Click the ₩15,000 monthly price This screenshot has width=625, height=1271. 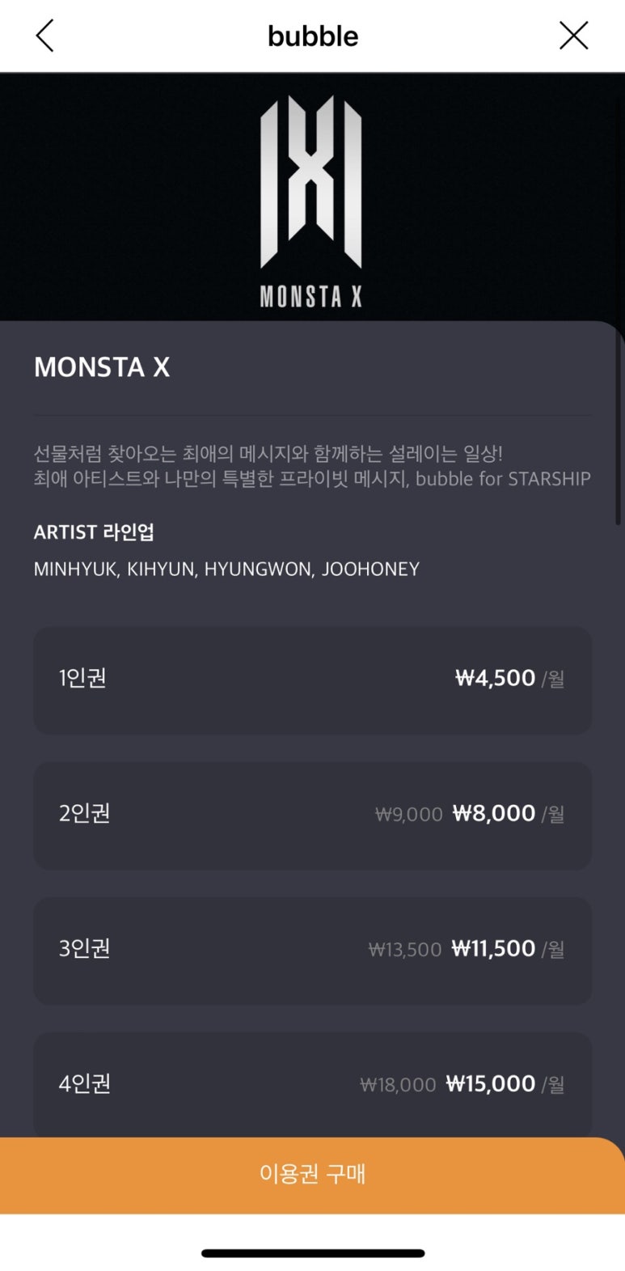[490, 1083]
